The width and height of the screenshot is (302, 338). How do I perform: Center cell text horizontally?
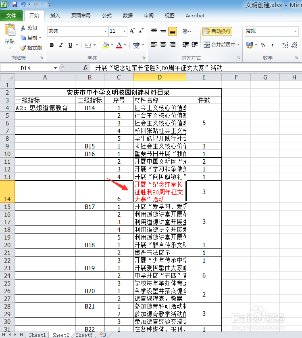click(x=163, y=45)
